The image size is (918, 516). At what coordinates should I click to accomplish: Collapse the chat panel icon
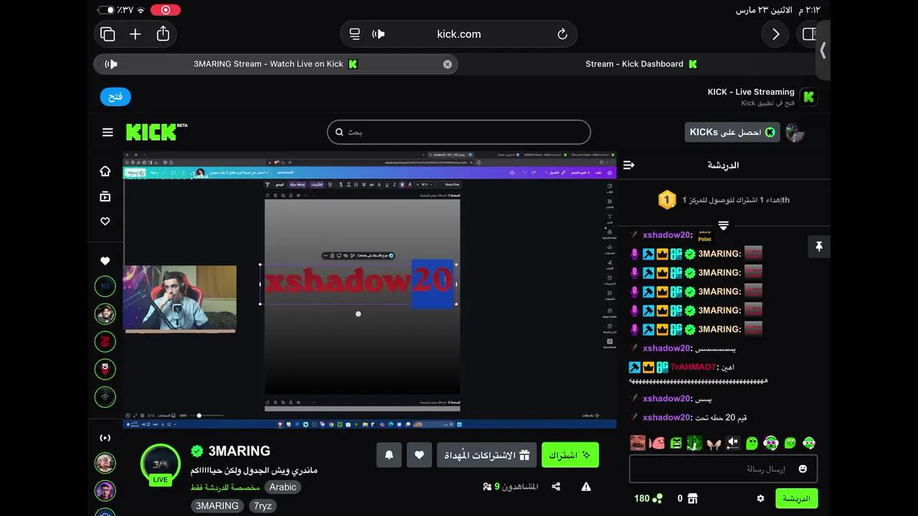pyautogui.click(x=629, y=165)
